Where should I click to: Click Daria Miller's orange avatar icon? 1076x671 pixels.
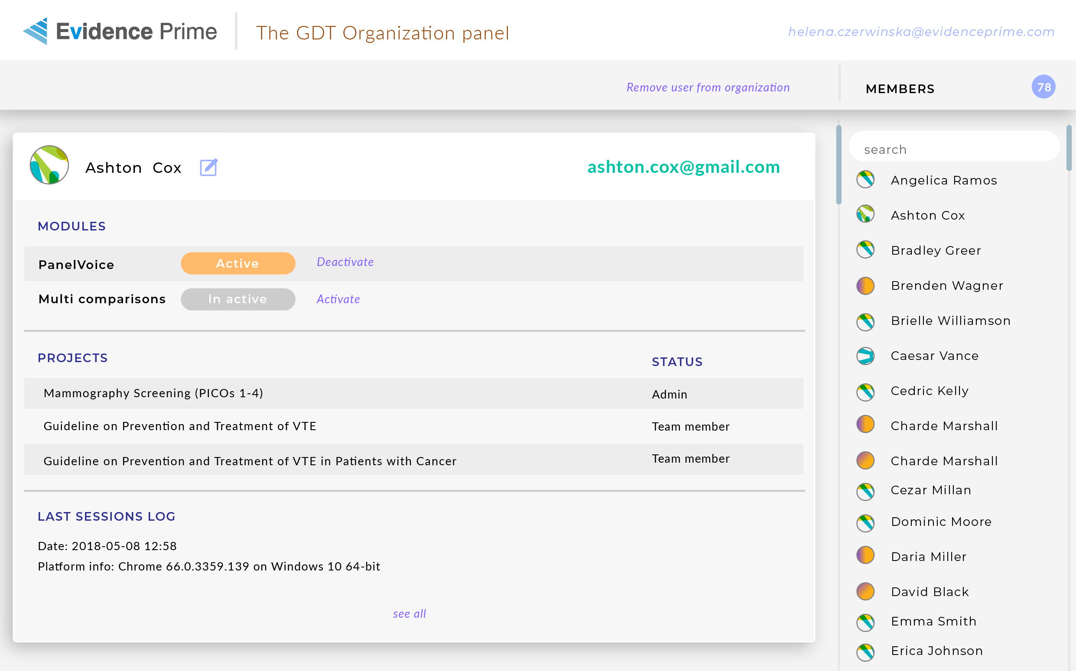(865, 555)
